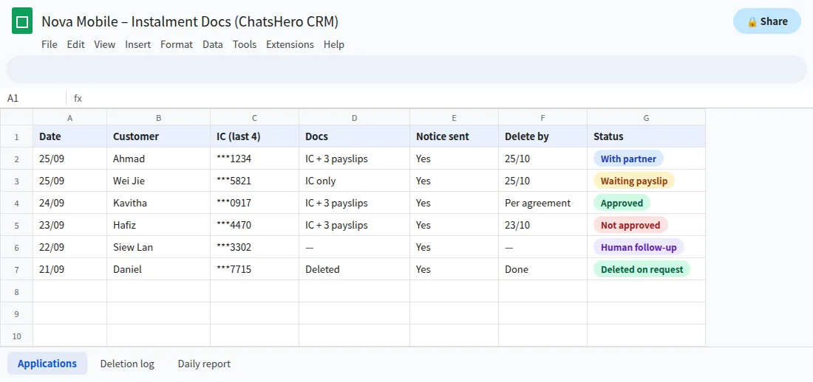813x382 pixels.
Task: Select row 8 header number
Action: click(x=16, y=291)
